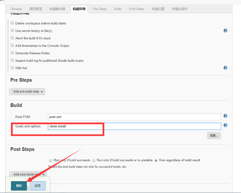Open the Add post-build step dropdown
The image size is (241, 193).
click(29, 174)
